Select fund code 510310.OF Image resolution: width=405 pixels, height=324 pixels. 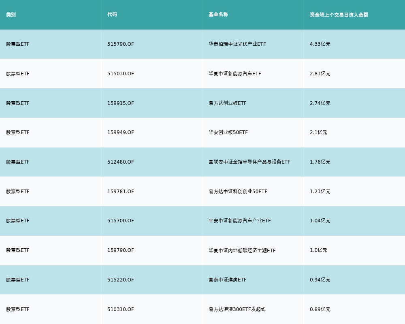tap(121, 309)
